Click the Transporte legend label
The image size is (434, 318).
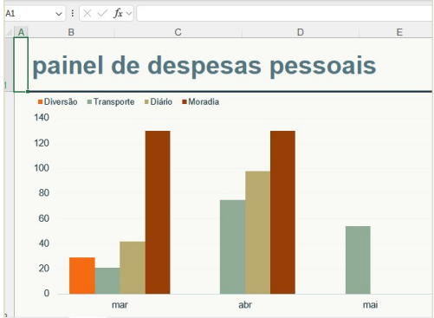[x=114, y=102]
